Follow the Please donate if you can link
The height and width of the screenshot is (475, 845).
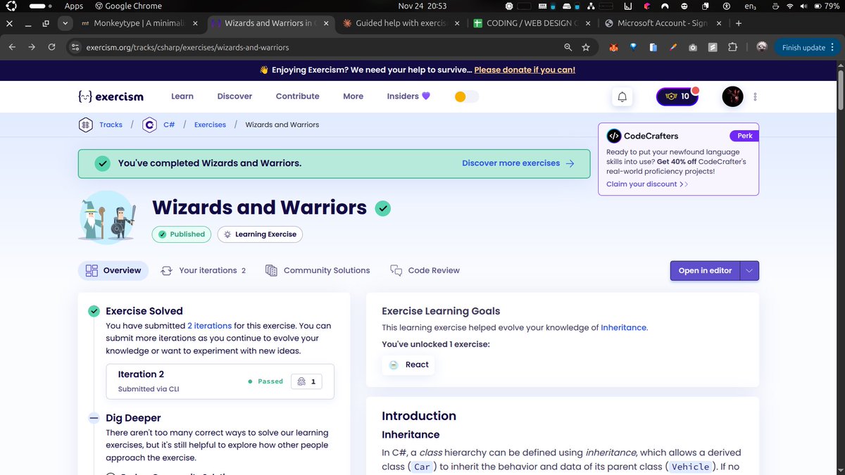pos(525,70)
